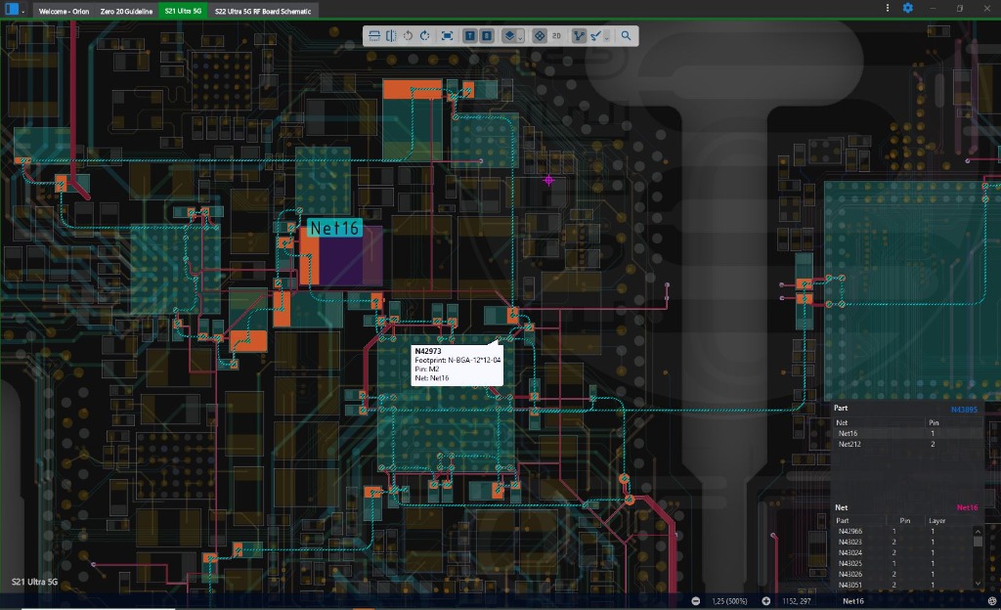Toggle the top side (T) view

[470, 36]
